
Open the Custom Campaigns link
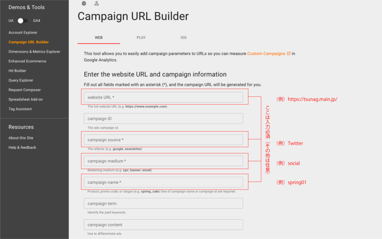click(x=266, y=54)
